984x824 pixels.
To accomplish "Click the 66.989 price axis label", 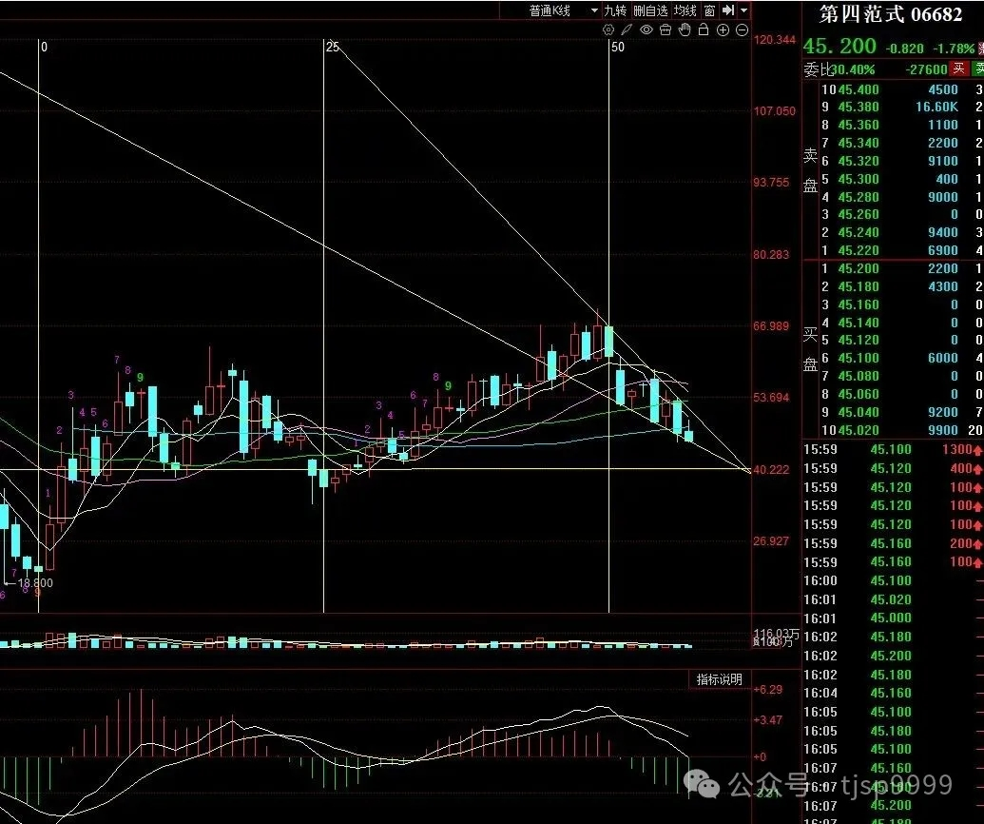I will pyautogui.click(x=771, y=326).
